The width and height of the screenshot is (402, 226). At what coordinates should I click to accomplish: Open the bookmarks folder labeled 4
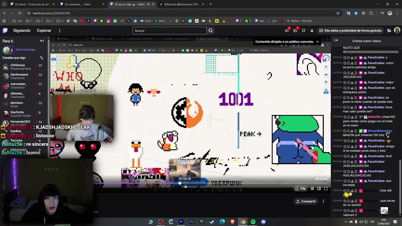pos(60,21)
